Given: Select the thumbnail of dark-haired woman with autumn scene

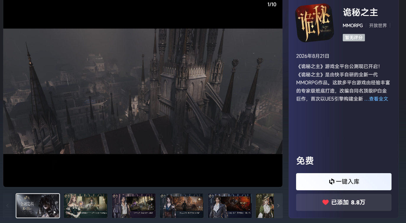Looking at the screenshot, I should click(x=182, y=206).
